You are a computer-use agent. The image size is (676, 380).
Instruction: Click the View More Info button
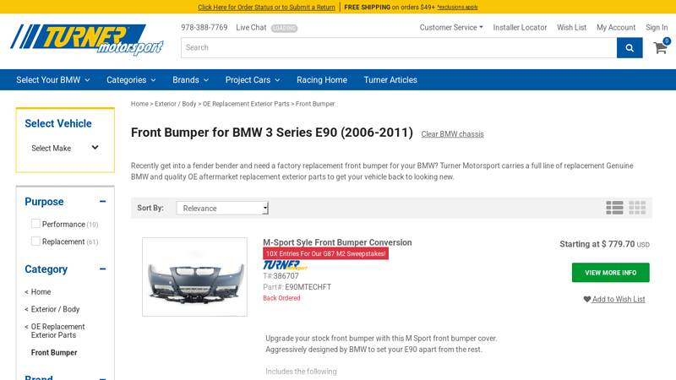click(610, 272)
